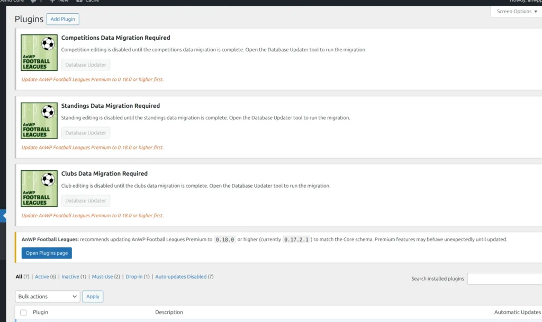Show Drop-in plugins
This screenshot has height=322, width=542.
(134, 277)
